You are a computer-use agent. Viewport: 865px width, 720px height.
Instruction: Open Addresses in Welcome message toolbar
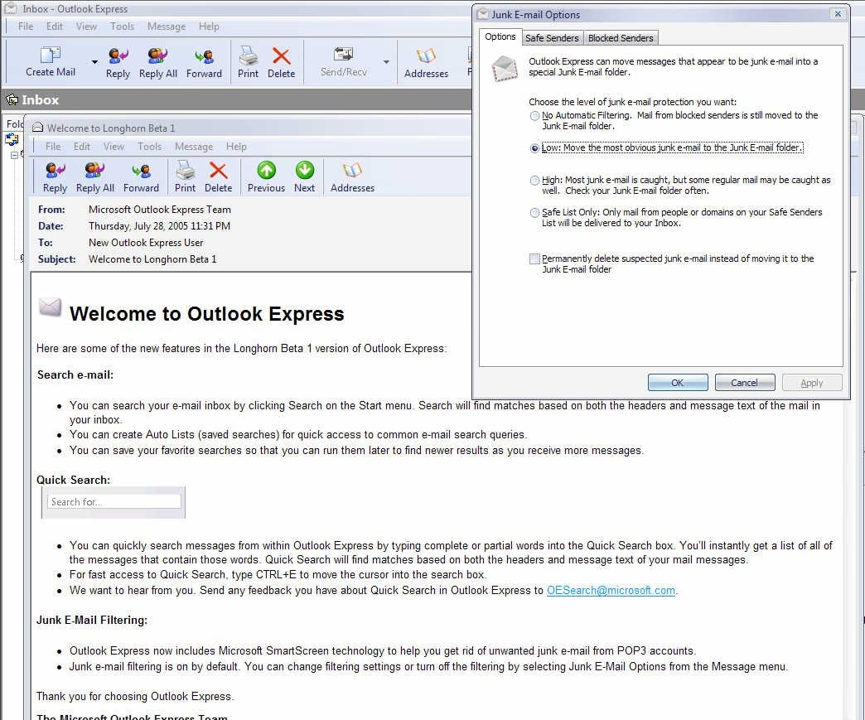[x=352, y=177]
